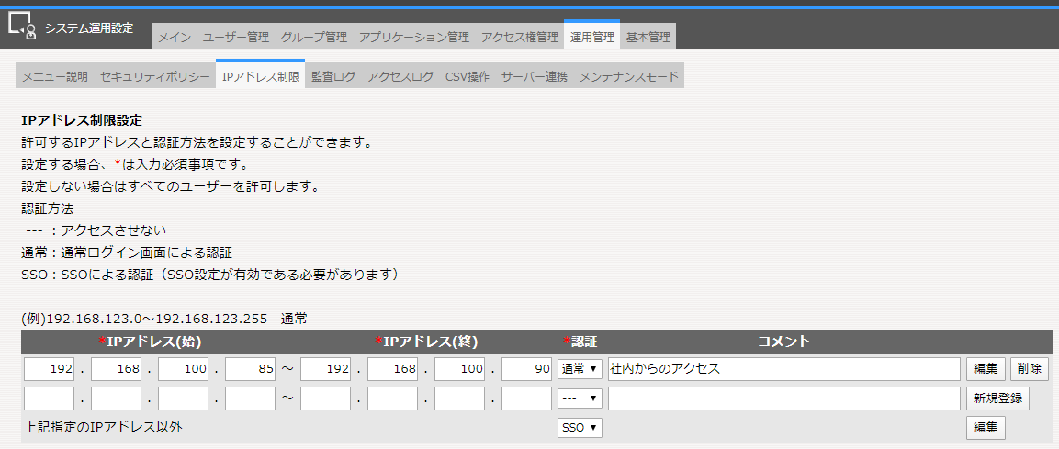Click 編集 for the 社内からのアクセス row
This screenshot has width=1059, height=449.
click(x=986, y=369)
